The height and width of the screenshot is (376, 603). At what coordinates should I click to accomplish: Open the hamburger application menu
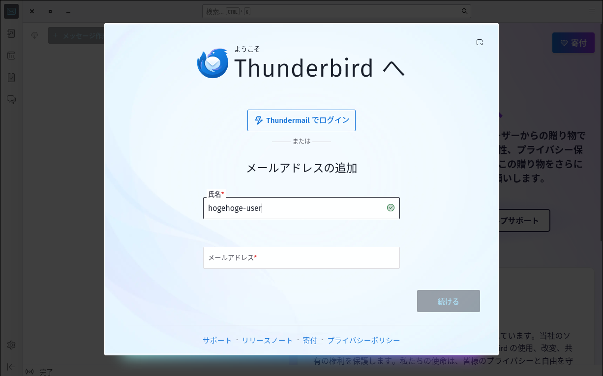point(592,11)
